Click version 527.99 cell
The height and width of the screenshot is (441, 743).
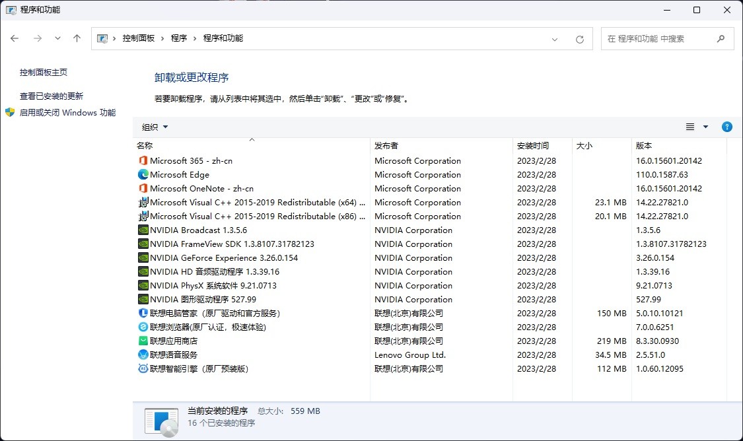pos(649,299)
